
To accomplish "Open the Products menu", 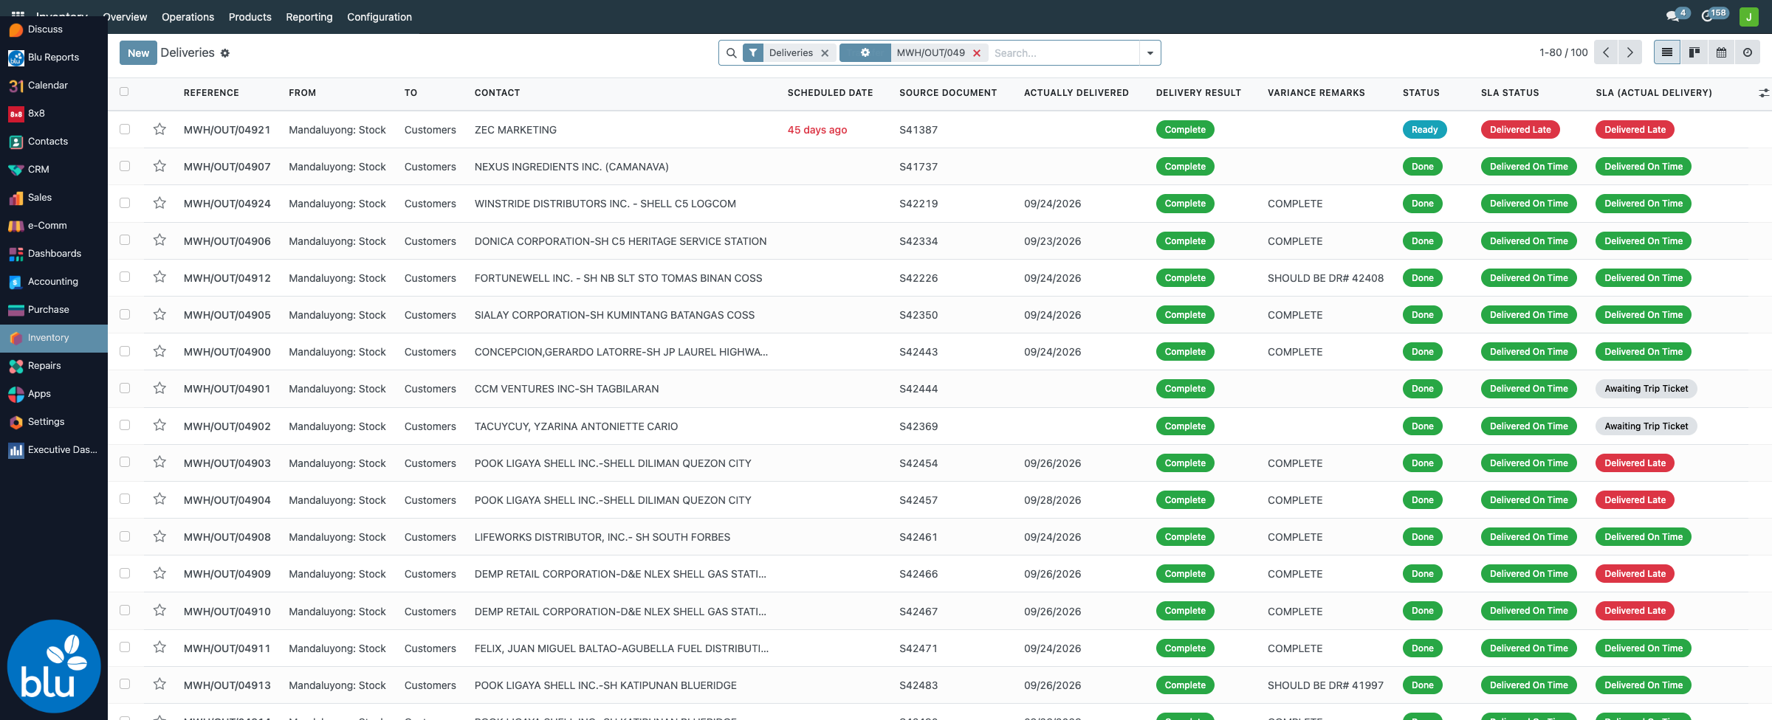I will point(250,17).
